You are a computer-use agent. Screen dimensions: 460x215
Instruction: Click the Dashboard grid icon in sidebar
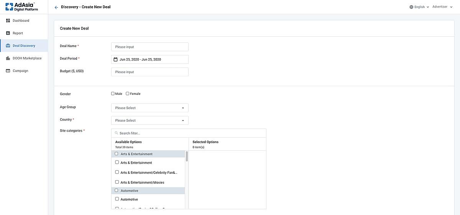[8, 21]
